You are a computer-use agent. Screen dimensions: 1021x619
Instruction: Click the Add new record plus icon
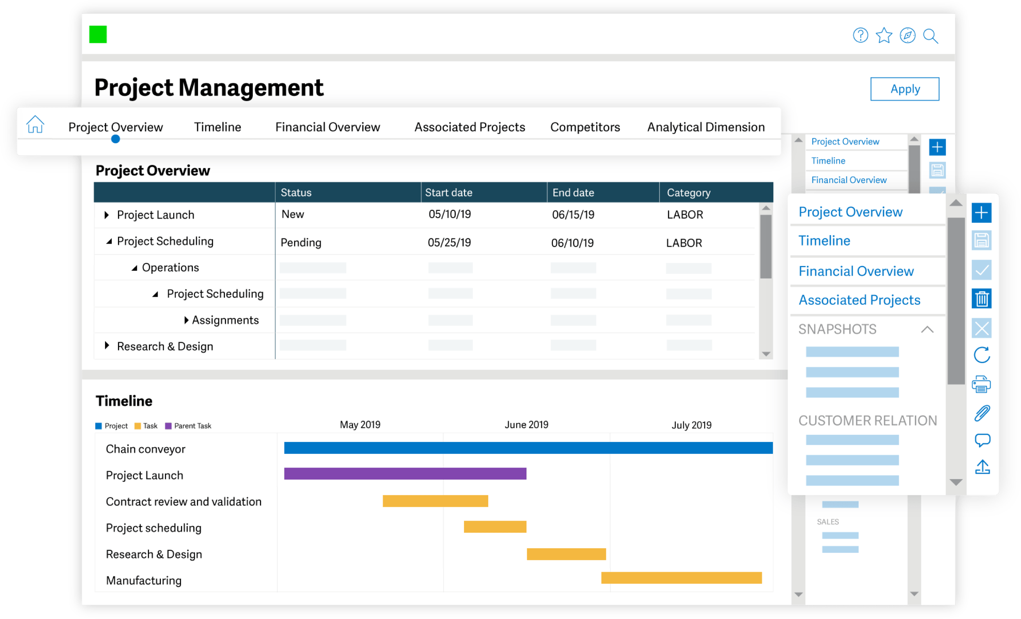click(982, 213)
